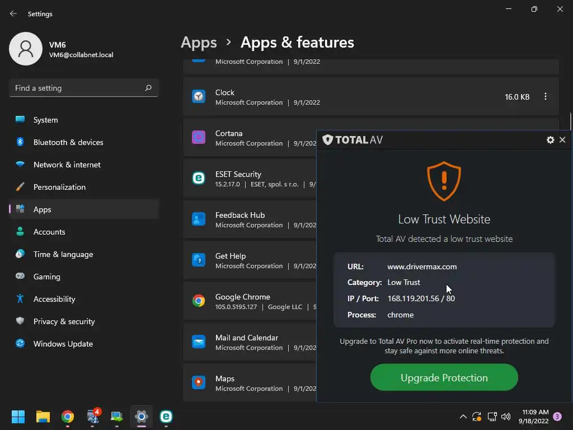The height and width of the screenshot is (430, 573).
Task: Click the volume speaker tray icon
Action: [506, 417]
